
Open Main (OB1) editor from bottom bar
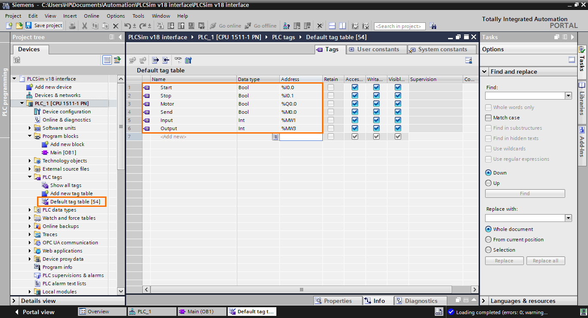201,312
